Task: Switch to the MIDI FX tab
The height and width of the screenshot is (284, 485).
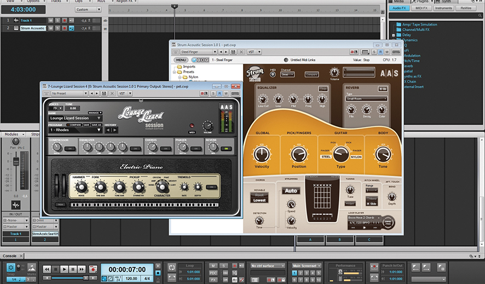Action: (421, 8)
